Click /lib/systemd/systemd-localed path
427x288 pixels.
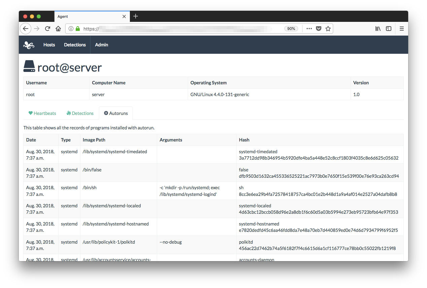[x=112, y=206]
